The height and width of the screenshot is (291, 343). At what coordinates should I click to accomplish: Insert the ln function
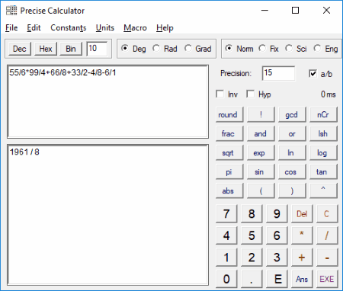click(292, 153)
